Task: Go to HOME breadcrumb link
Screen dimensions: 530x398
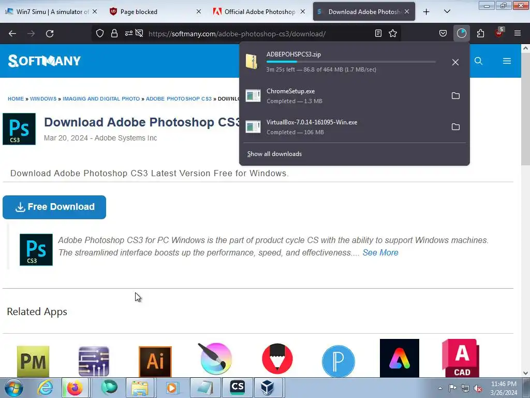Action: (16, 99)
